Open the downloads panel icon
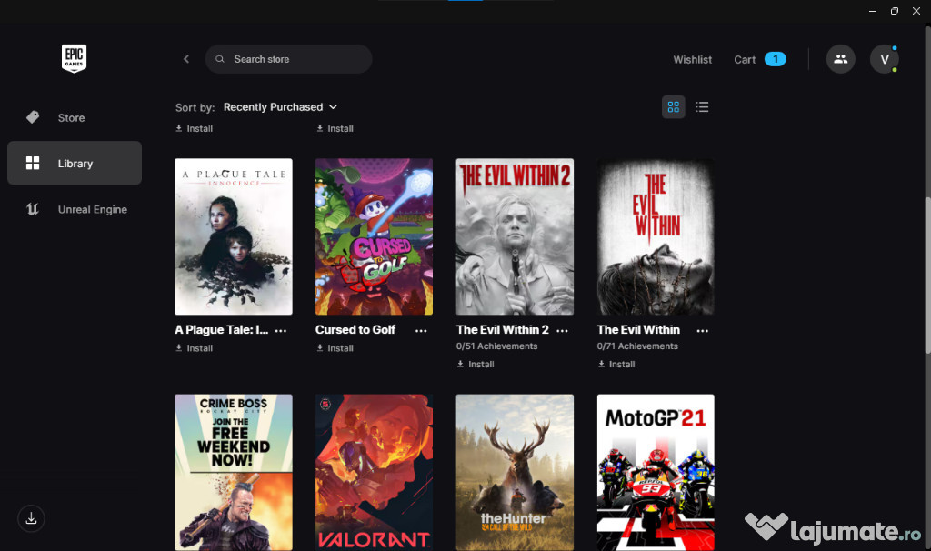This screenshot has height=551, width=931. coord(32,518)
